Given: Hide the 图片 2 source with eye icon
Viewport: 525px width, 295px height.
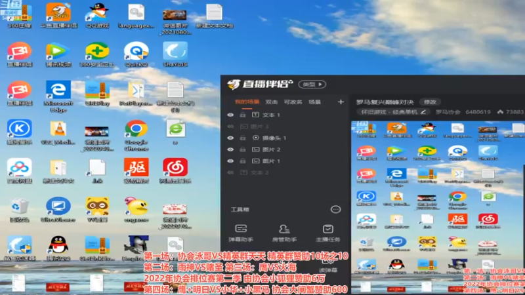Looking at the screenshot, I should click(x=230, y=149).
